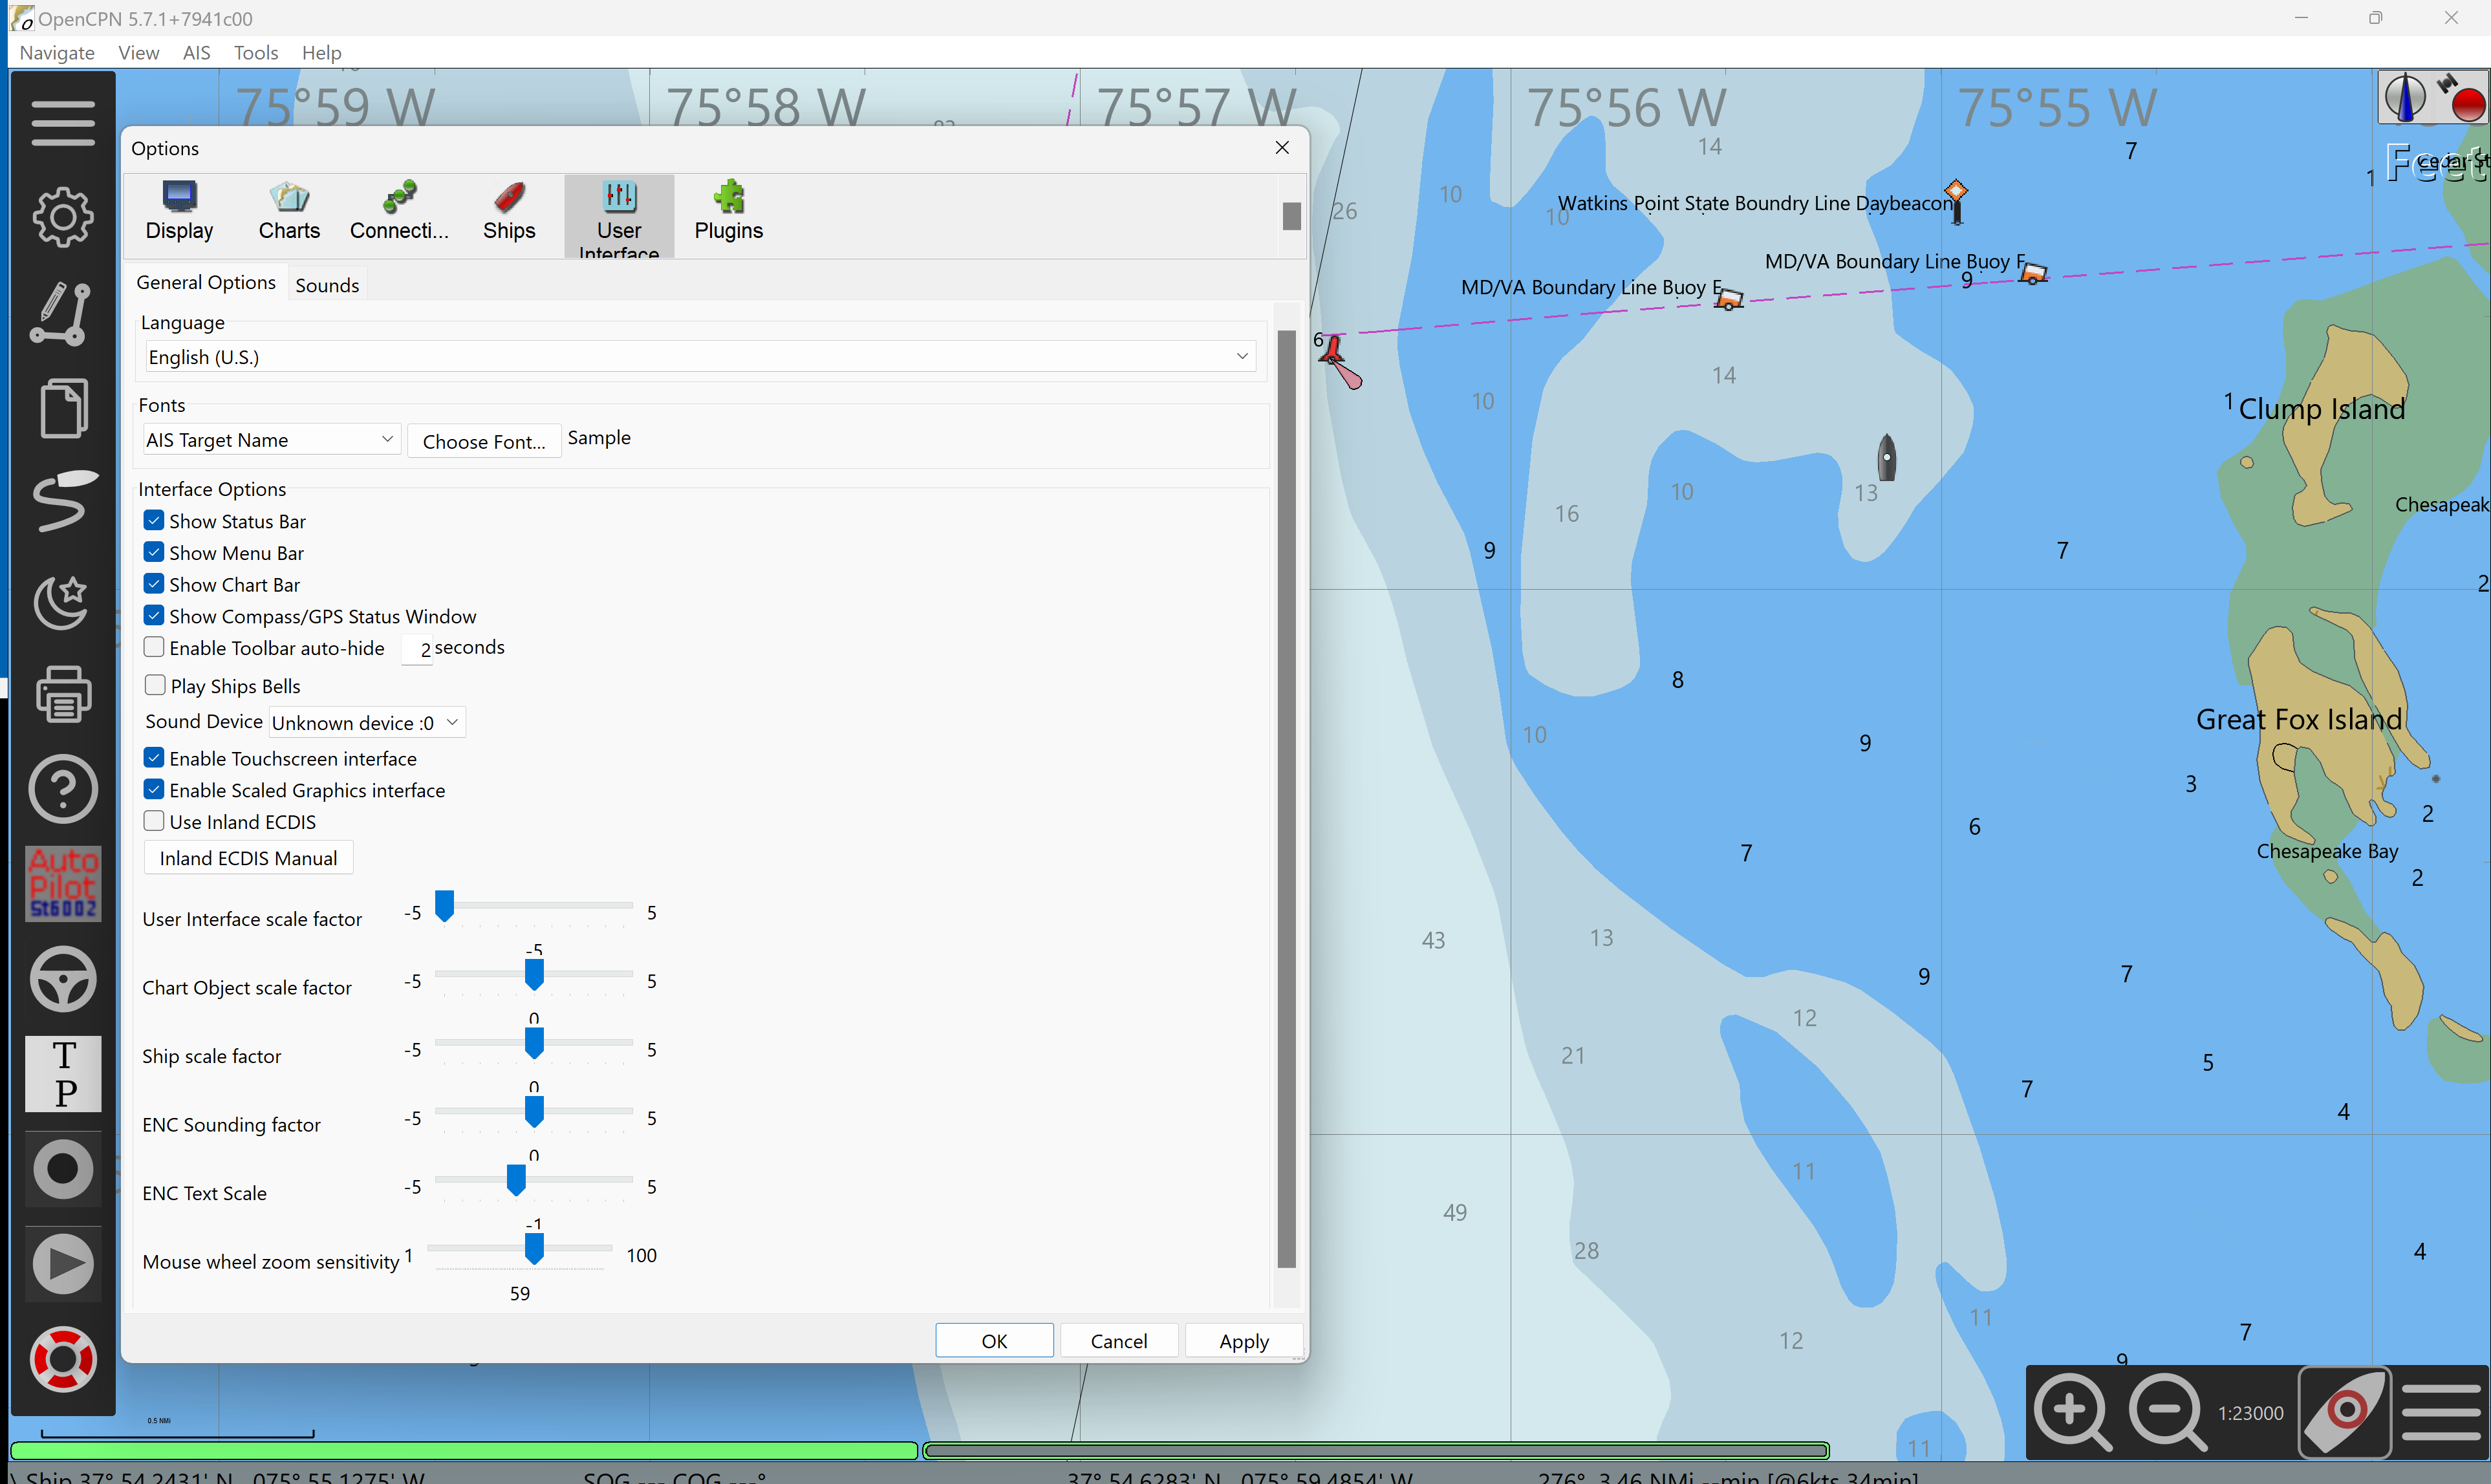Image resolution: width=2491 pixels, height=1484 pixels.
Task: Switch to the Charts options page
Action: click(289, 211)
